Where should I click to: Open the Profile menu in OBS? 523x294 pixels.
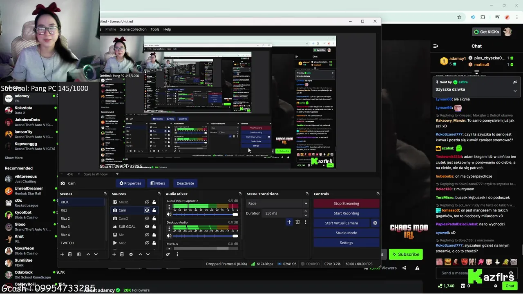[x=111, y=29]
